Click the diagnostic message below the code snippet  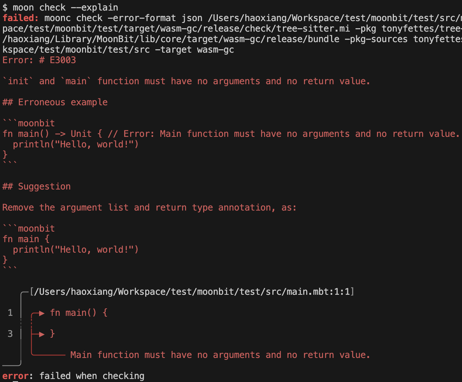(220, 355)
